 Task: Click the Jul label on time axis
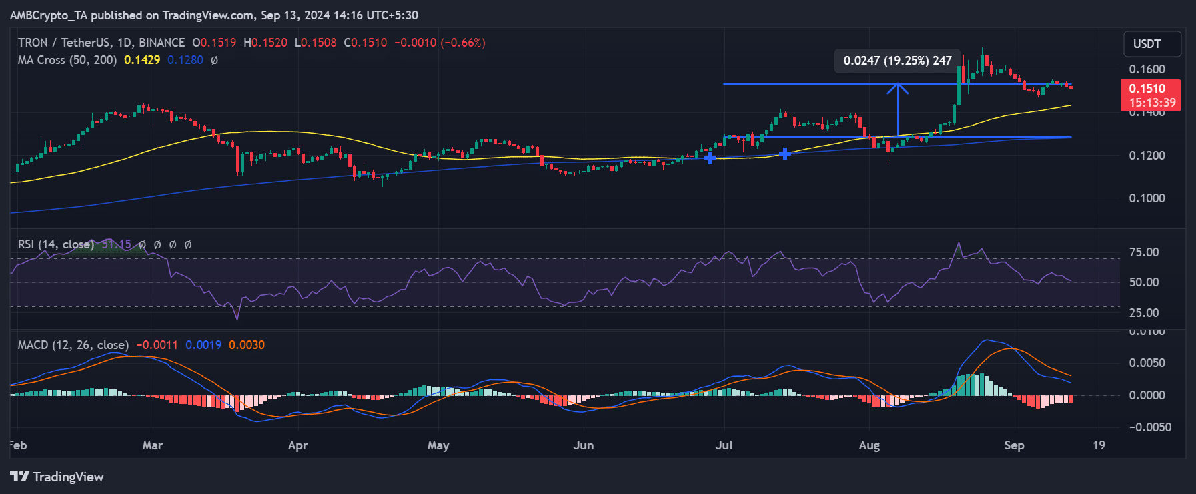pyautogui.click(x=724, y=445)
